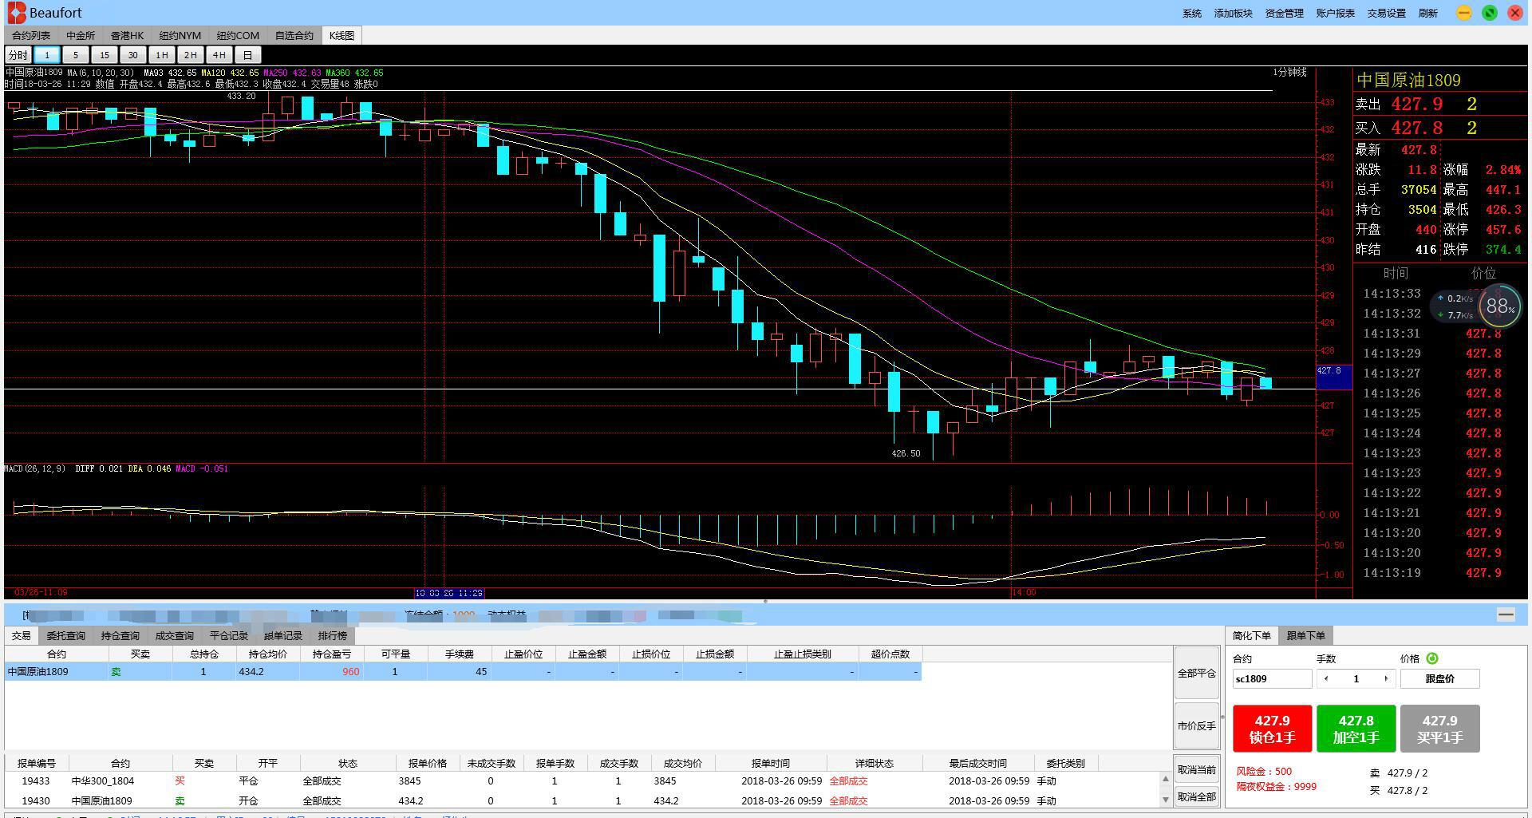This screenshot has height=818, width=1532.
Task: Open the 成交查询 tab
Action: pyautogui.click(x=175, y=636)
